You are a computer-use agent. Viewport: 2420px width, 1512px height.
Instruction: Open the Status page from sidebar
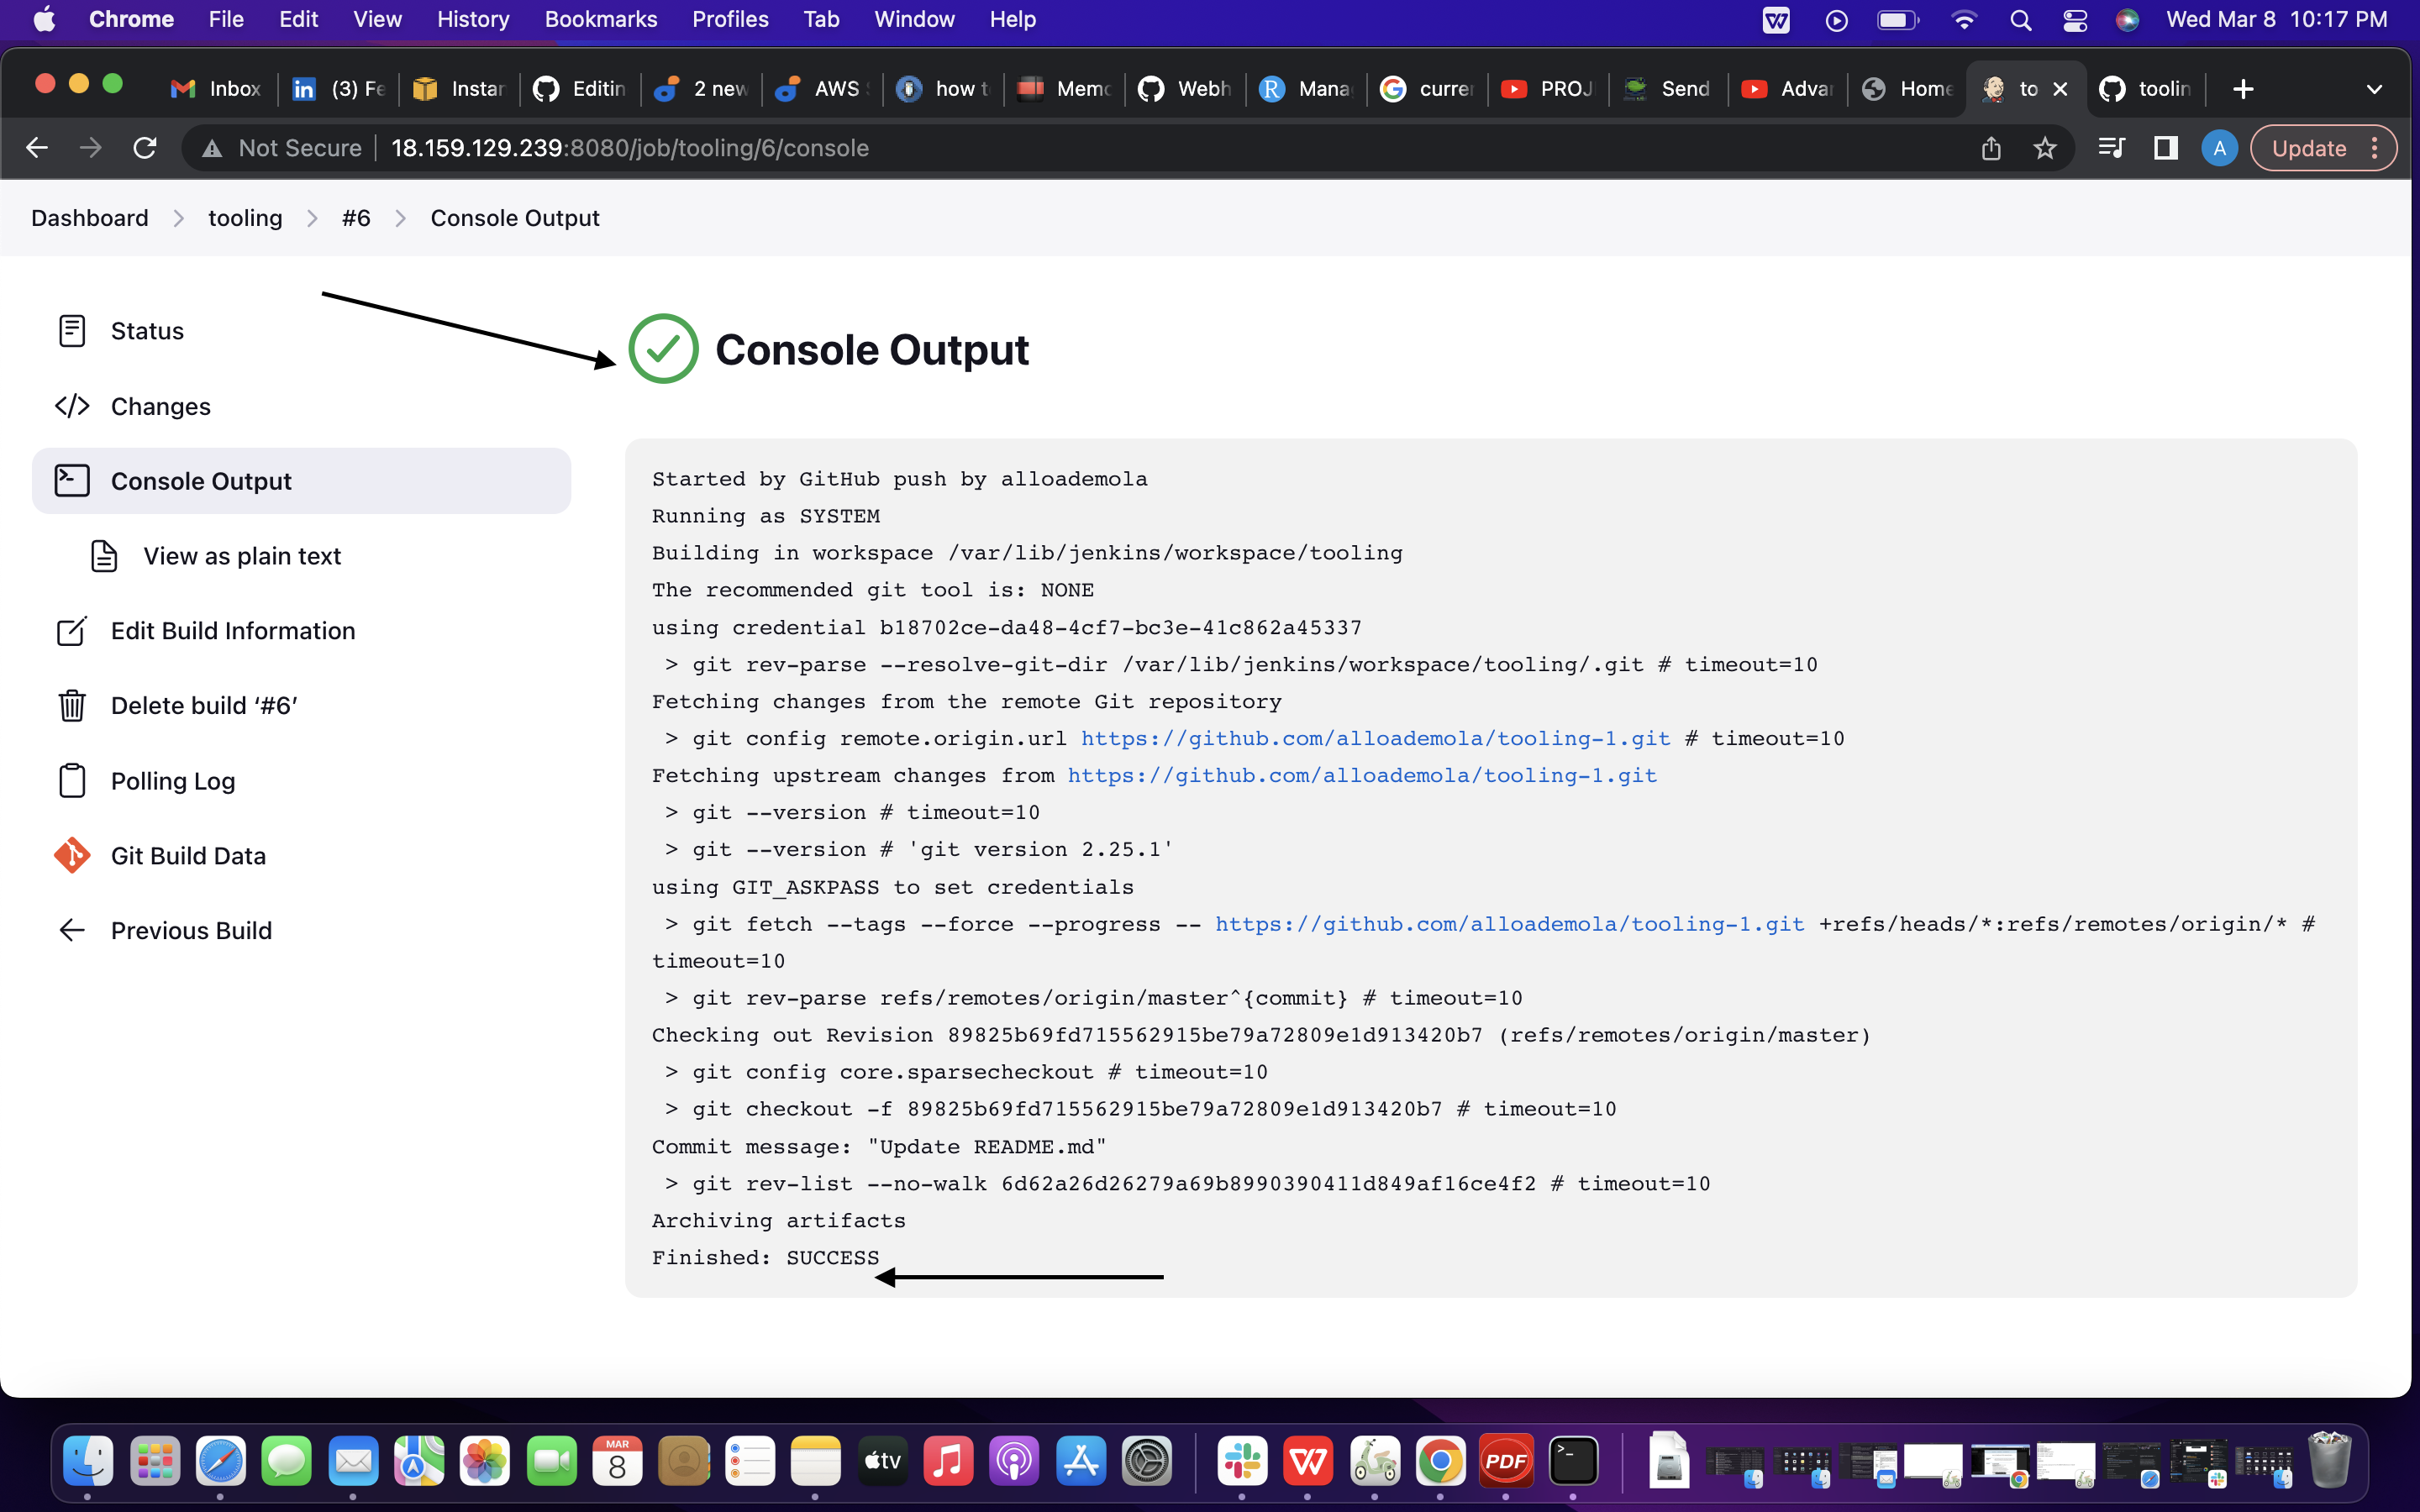coord(146,330)
